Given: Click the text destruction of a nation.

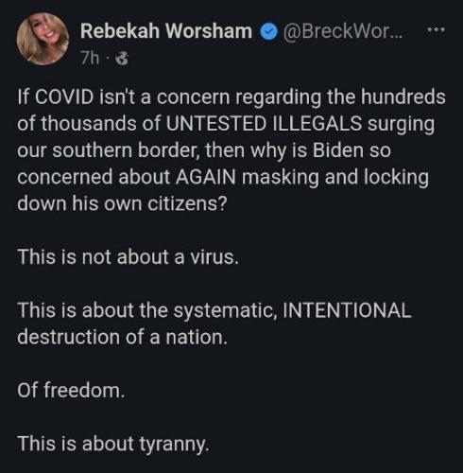Looking at the screenshot, I should [122, 337].
